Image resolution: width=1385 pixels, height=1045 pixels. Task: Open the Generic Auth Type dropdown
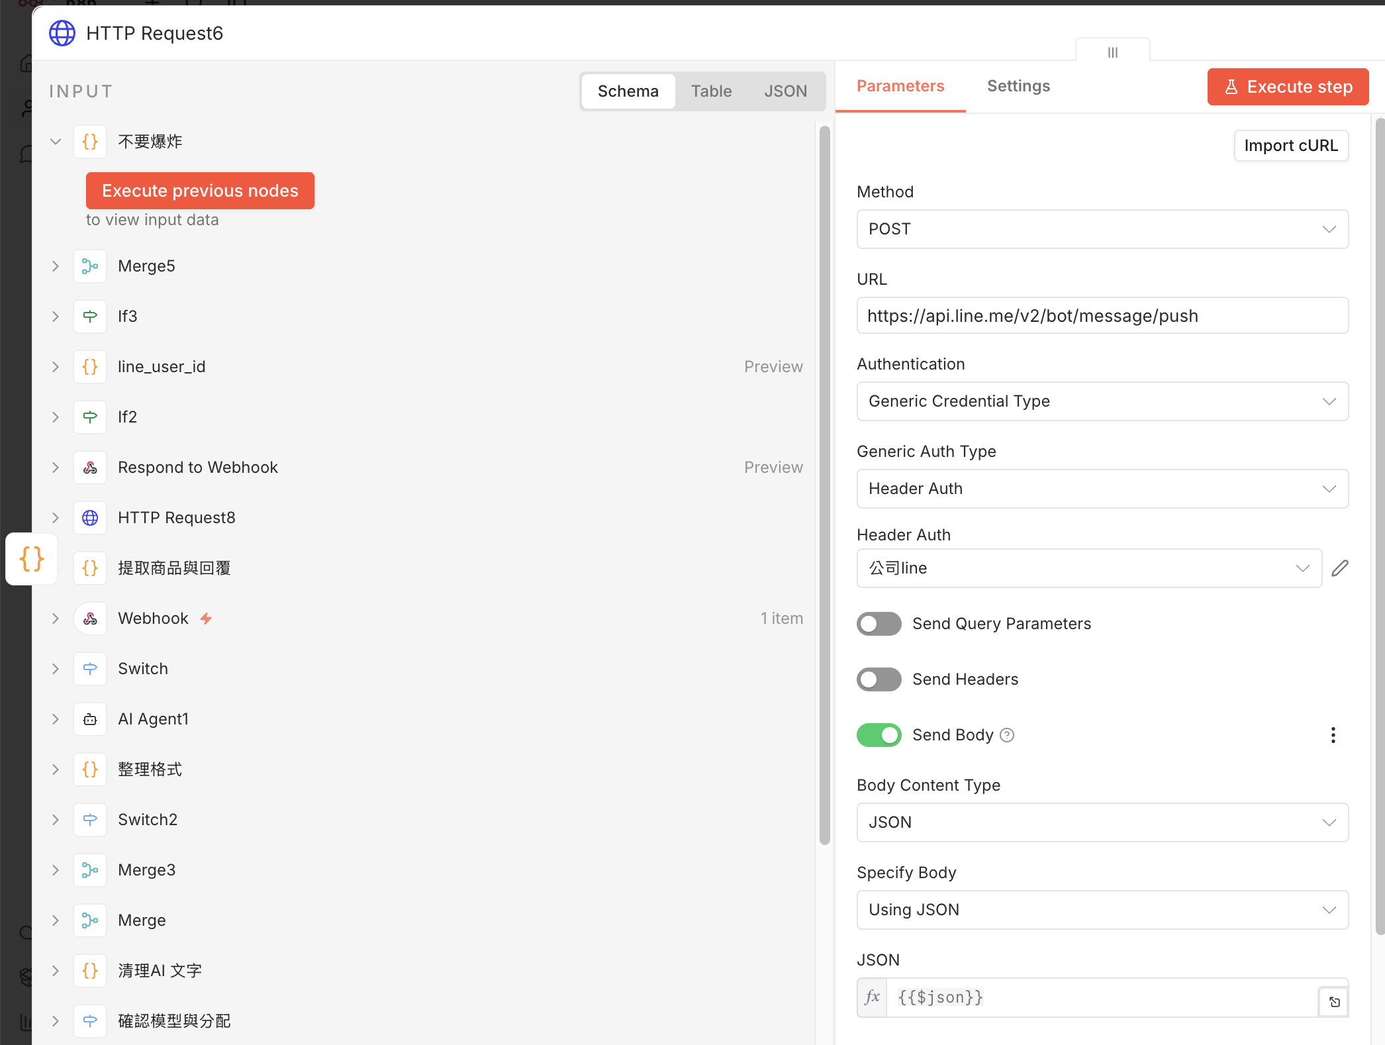[1102, 489]
